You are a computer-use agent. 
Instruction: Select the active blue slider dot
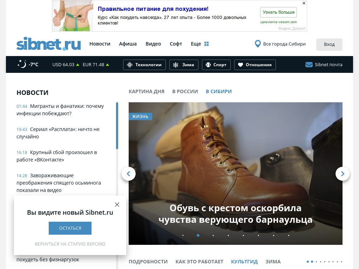click(198, 235)
